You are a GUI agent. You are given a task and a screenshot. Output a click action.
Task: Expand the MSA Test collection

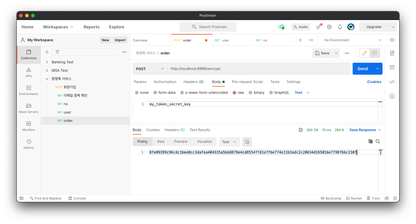[47, 70]
